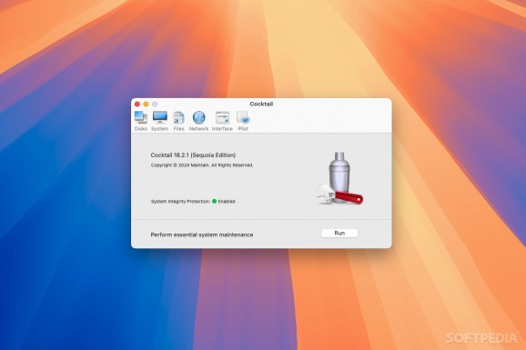Open the Interface toolbar section

[x=222, y=121]
